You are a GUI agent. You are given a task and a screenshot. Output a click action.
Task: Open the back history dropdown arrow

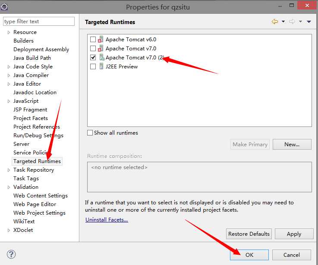283,22
